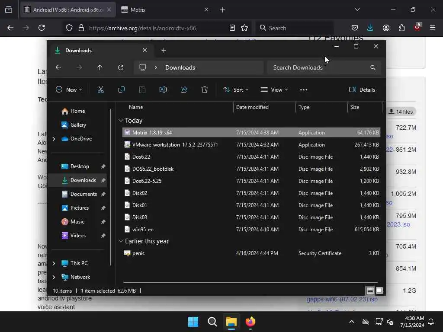
Task: Switch to large thumbnails view icon in status bar
Action: (379, 290)
